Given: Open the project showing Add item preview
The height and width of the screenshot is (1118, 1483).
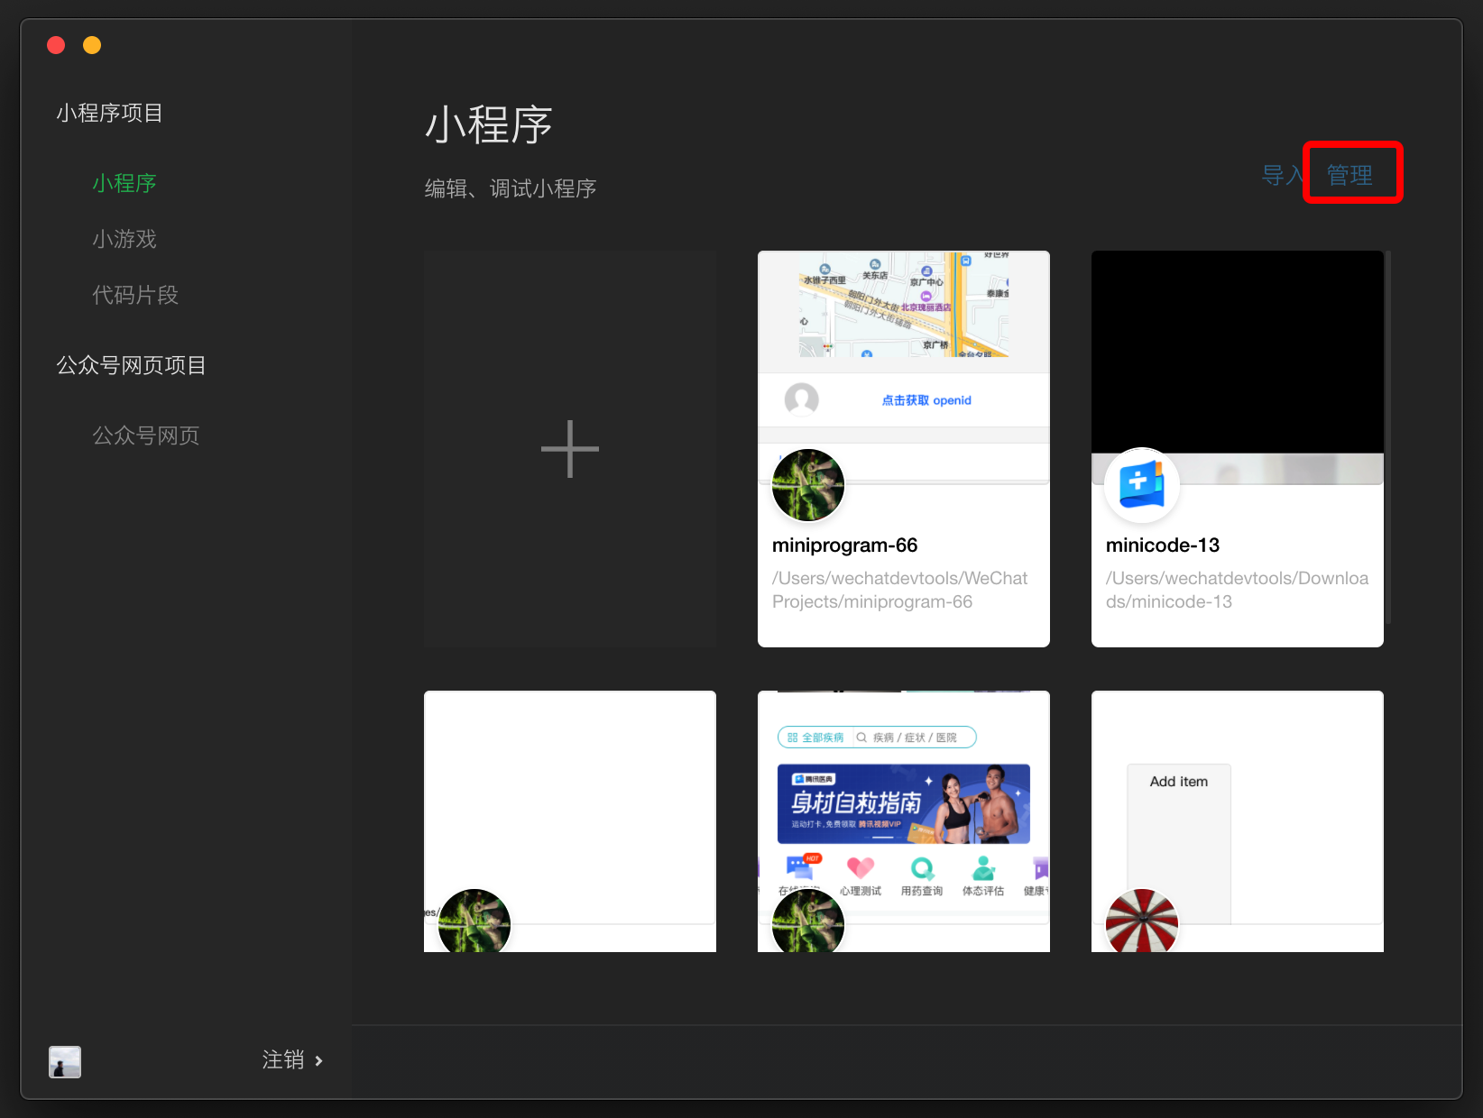Looking at the screenshot, I should (1238, 821).
